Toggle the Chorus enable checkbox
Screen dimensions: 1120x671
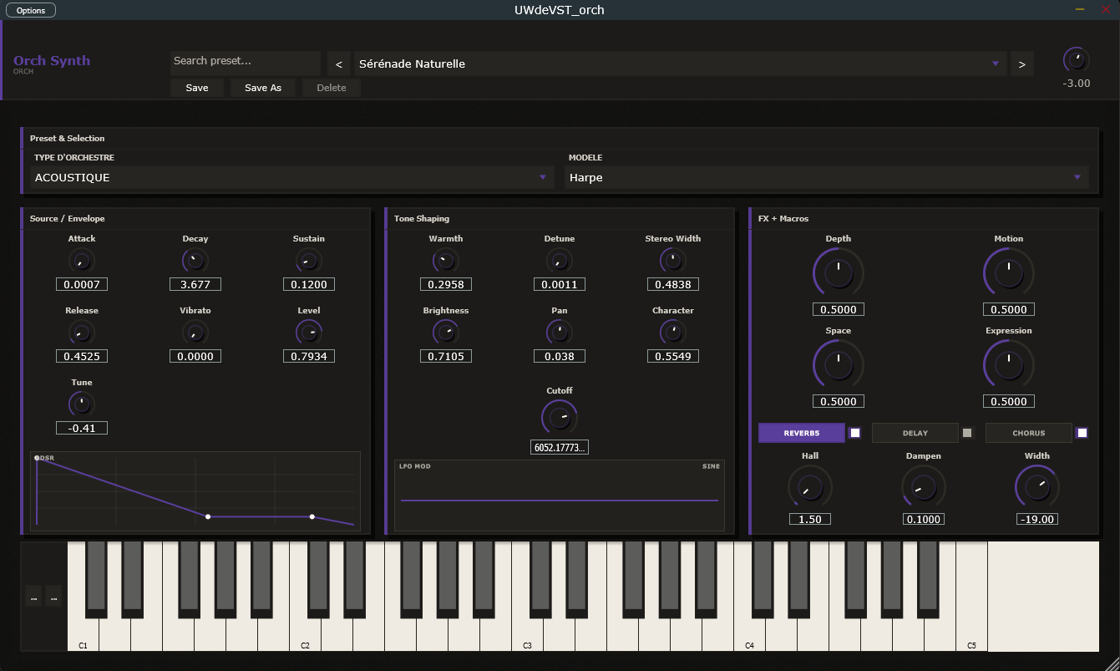pos(1082,433)
